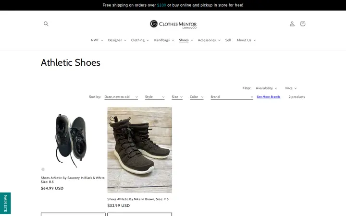Screen dimensions: 346x216
Task: Open the Size dropdown
Action: [x=177, y=97]
